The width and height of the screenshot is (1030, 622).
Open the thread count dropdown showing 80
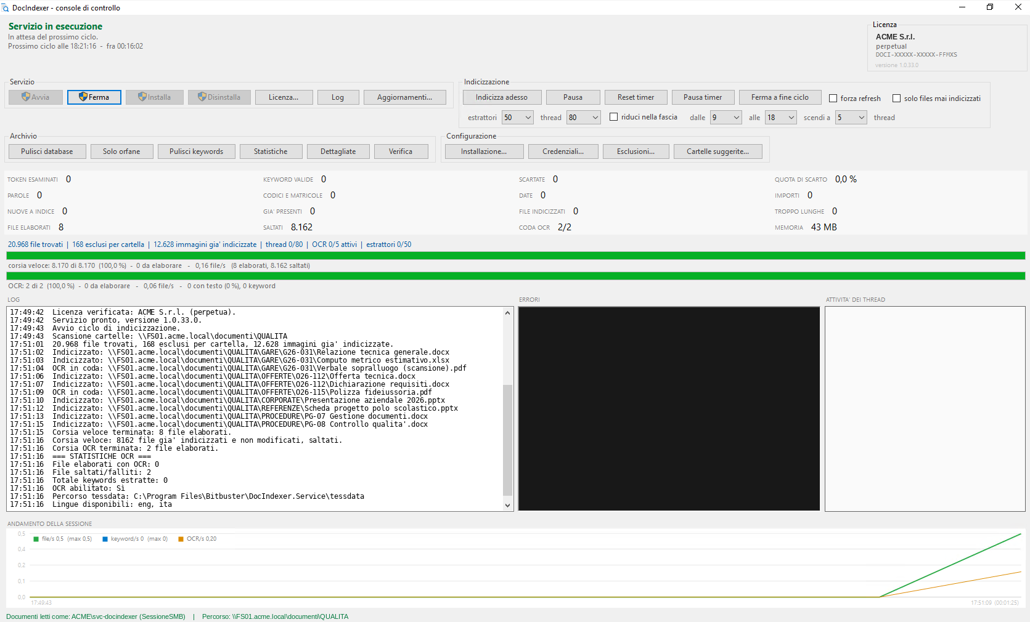pos(584,118)
